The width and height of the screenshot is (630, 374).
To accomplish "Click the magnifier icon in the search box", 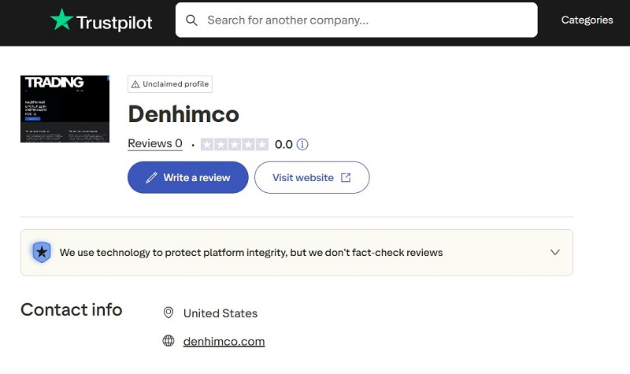I will pos(191,20).
